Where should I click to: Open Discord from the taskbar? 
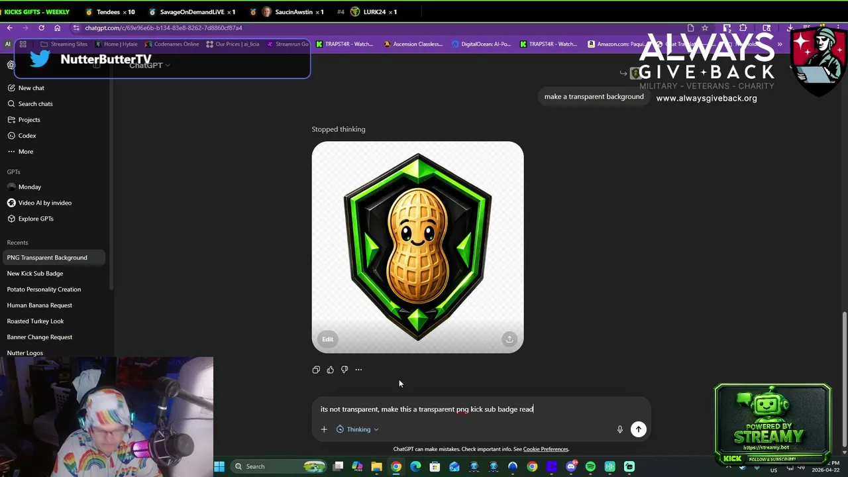[x=571, y=466]
